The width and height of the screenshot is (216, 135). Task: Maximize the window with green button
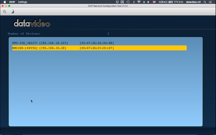click(9, 6)
